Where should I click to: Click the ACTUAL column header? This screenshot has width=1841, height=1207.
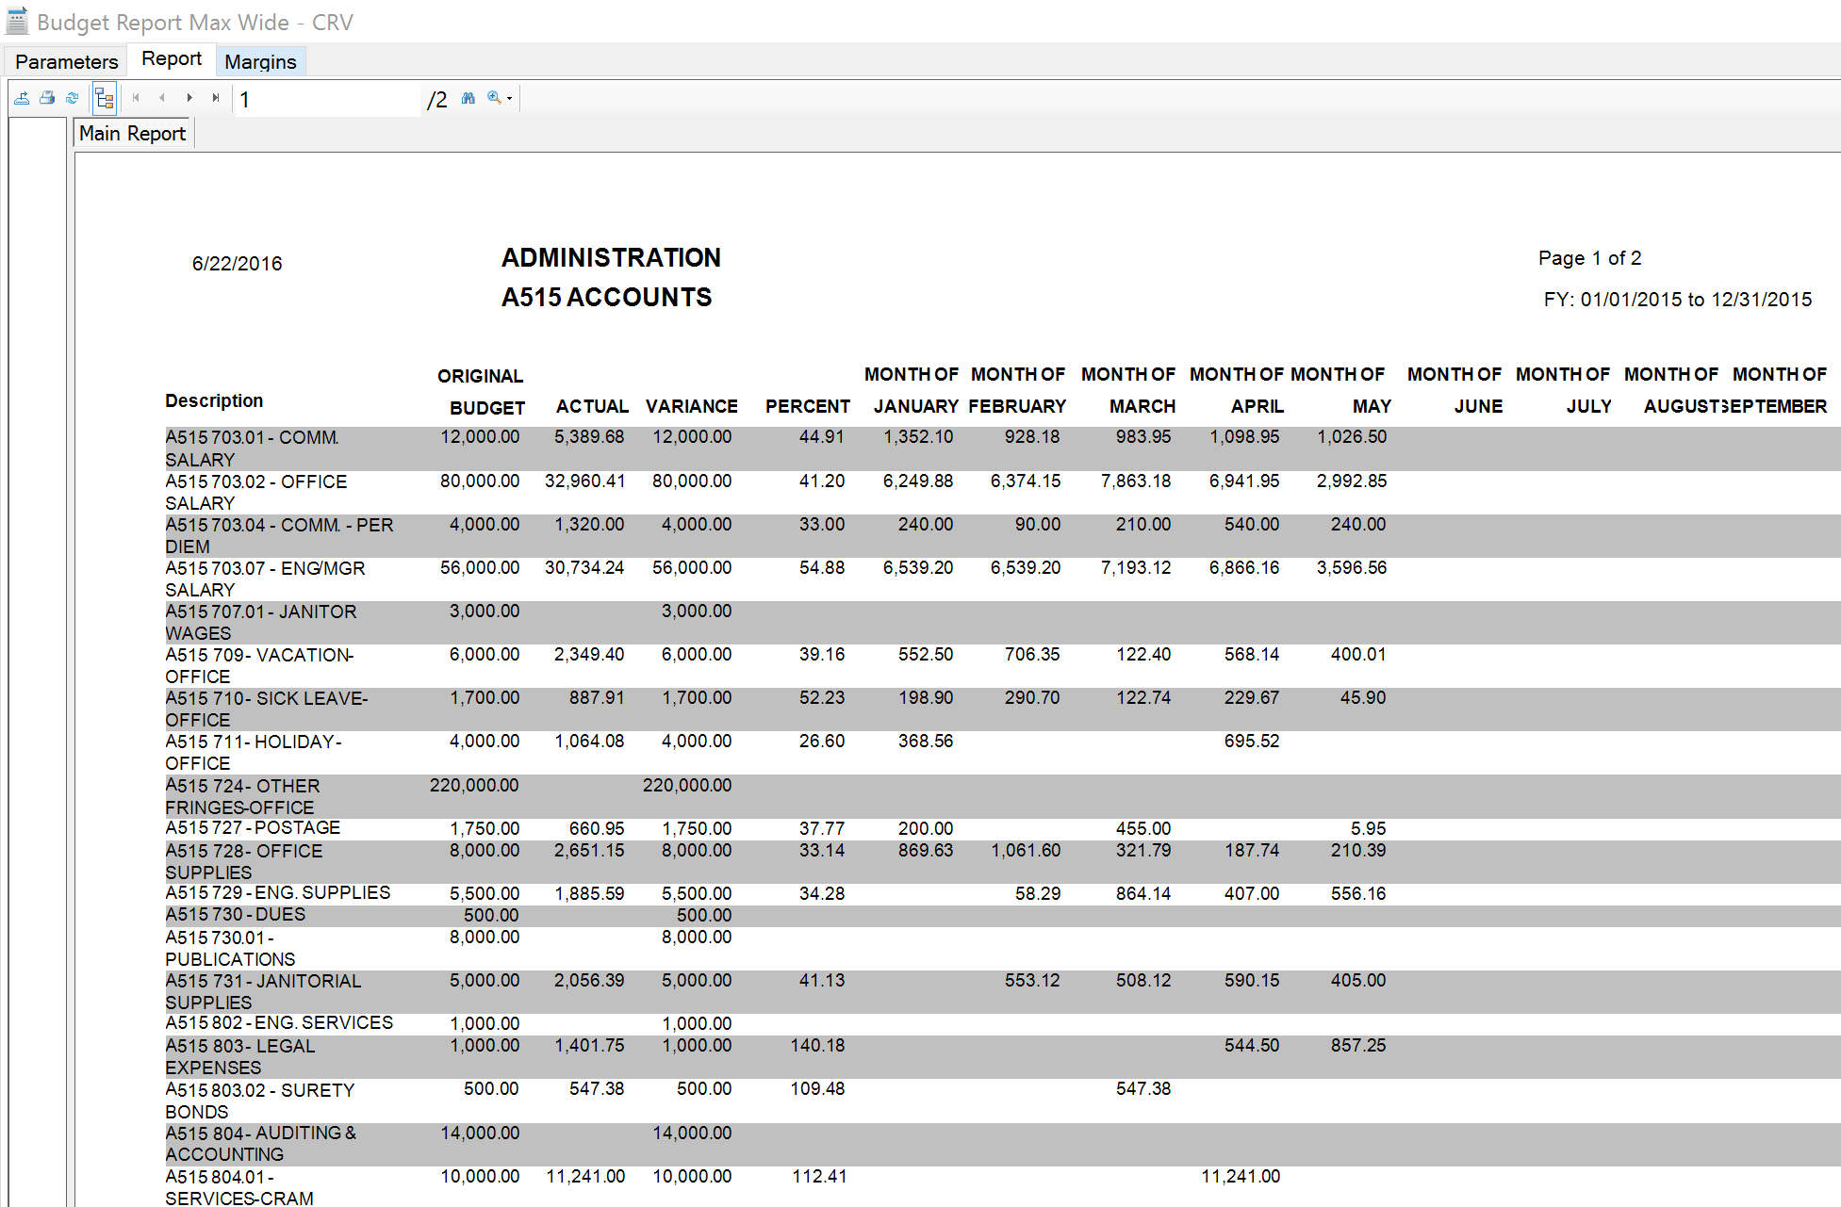(592, 406)
